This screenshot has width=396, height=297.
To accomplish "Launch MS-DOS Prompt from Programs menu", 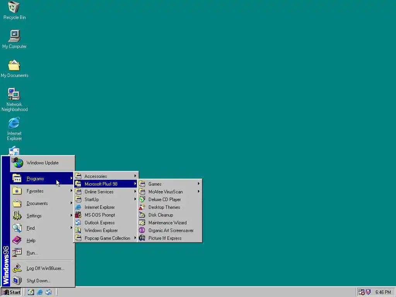I will coord(106,215).
